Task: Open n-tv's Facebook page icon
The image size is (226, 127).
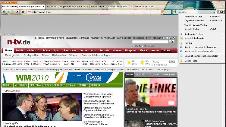Action: (163, 38)
